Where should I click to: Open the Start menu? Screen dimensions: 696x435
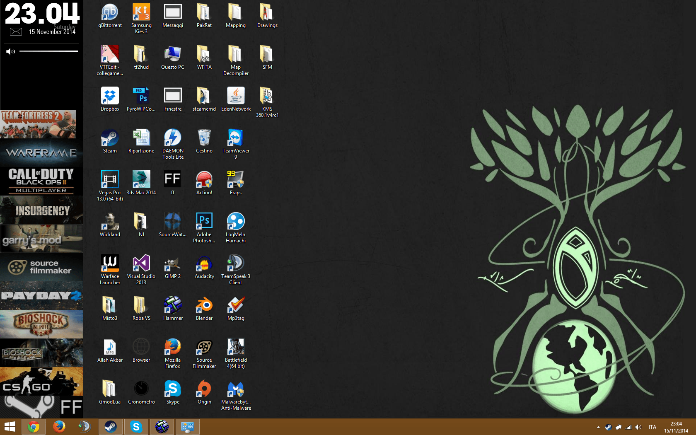(x=9, y=426)
